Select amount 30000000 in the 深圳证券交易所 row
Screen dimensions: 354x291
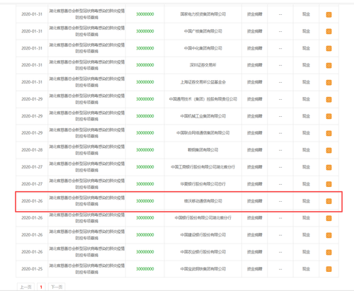pos(145,65)
